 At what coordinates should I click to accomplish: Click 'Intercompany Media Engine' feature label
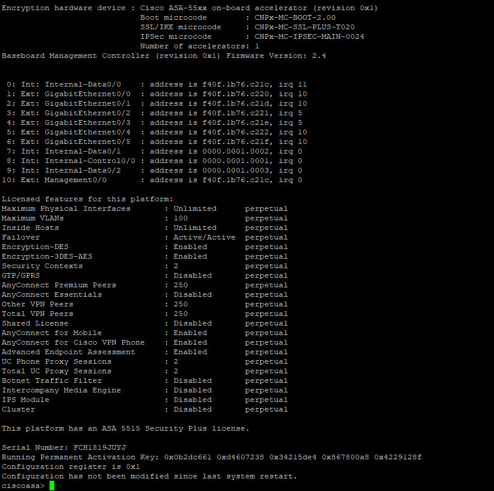[61, 391]
